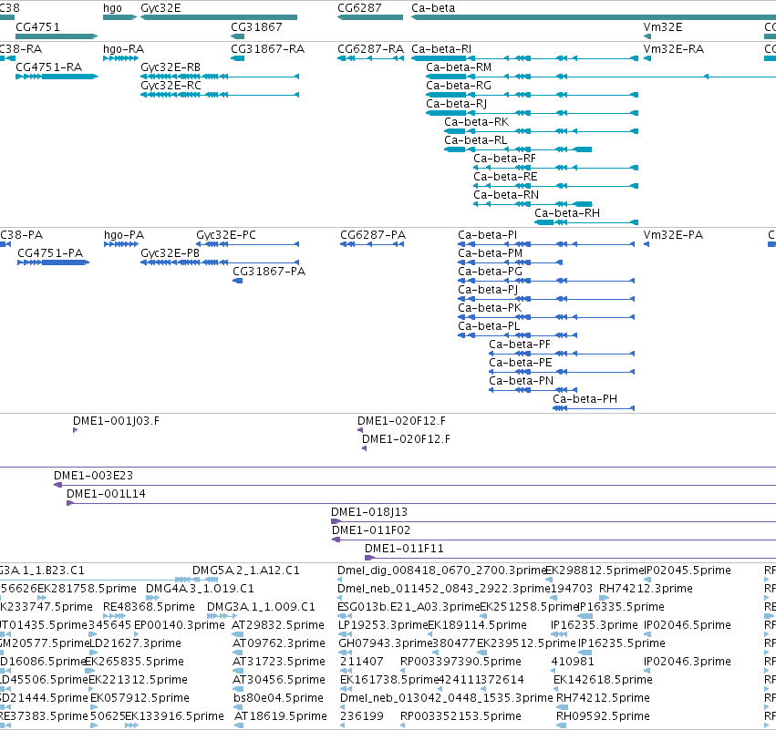This screenshot has width=776, height=730.
Task: Open EST label EK057912.5prime
Action: point(140,698)
